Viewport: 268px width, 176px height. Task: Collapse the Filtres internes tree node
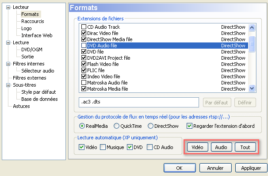click(x=8, y=64)
